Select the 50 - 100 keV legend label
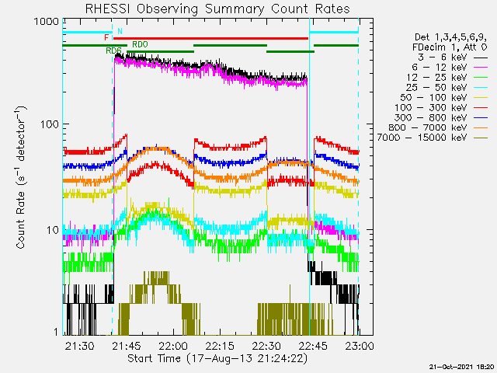The width and height of the screenshot is (497, 373). (433, 97)
